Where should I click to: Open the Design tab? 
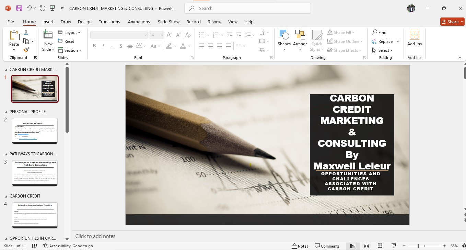coord(84,22)
